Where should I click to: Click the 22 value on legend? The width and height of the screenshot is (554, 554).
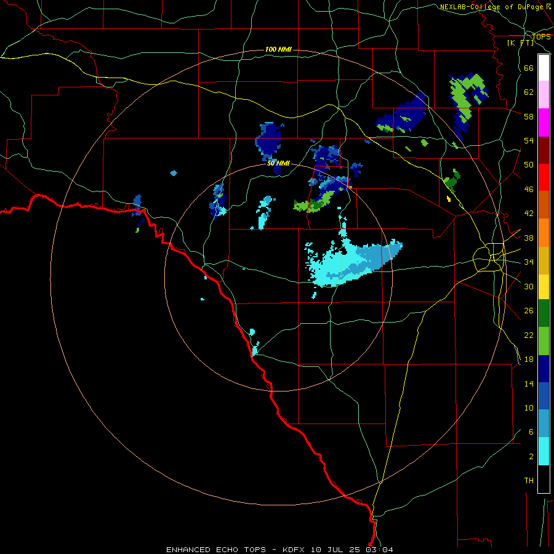(529, 335)
